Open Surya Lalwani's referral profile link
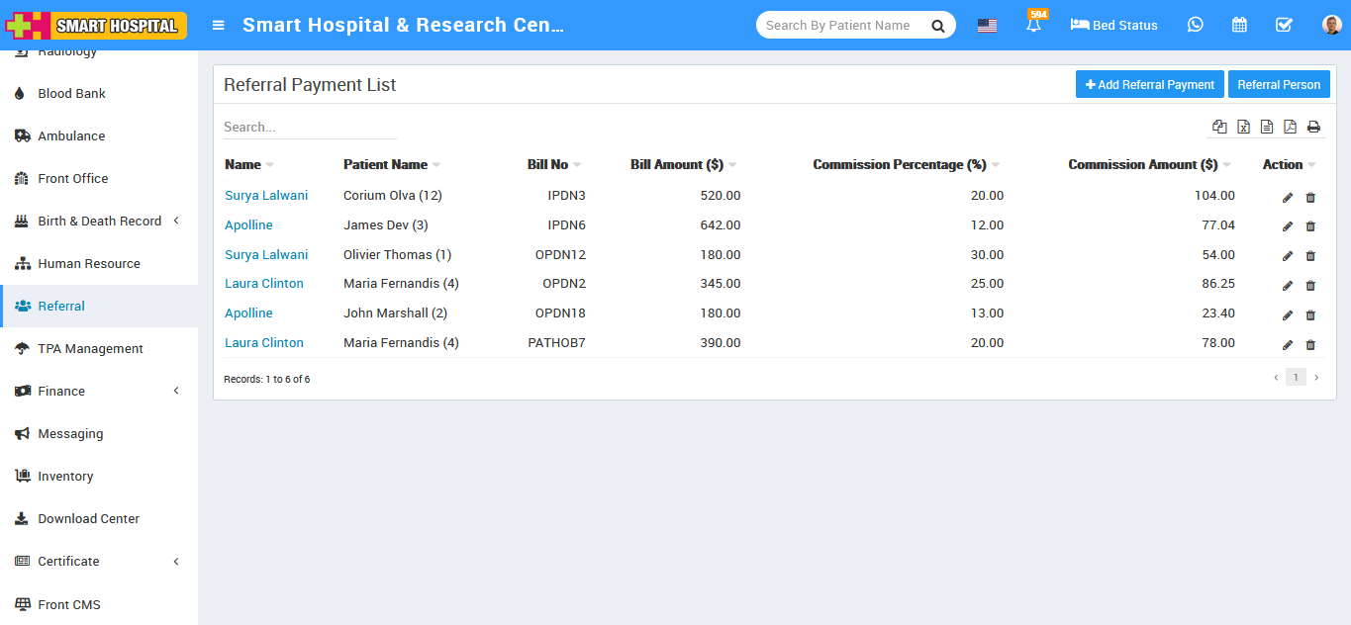 (266, 195)
